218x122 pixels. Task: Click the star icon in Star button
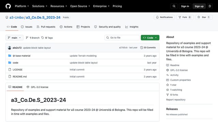[x=199, y=17]
